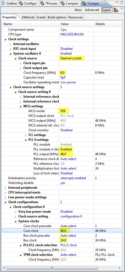Viewport: 125px width, 272px height.
Task: Expand the Internal peripherals node
Action: (x=5, y=188)
